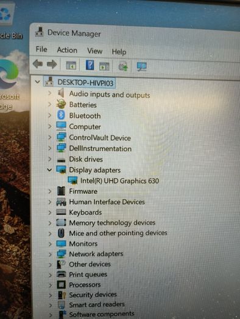
Task: Collapse the Display adapters category
Action: (49, 170)
